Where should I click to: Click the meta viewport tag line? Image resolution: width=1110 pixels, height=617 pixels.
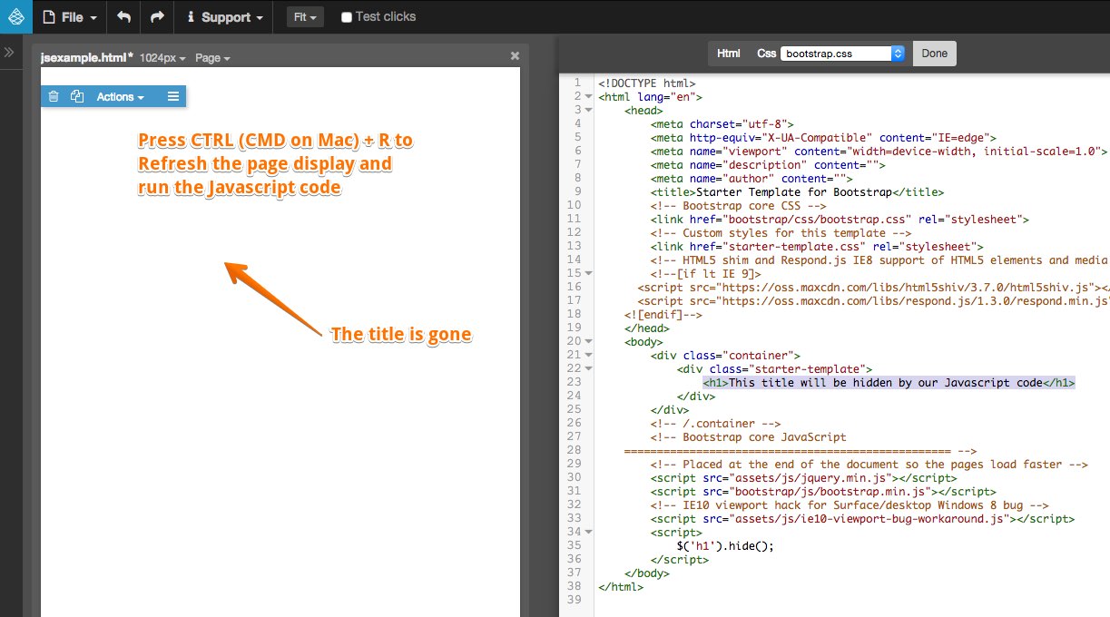coord(879,152)
